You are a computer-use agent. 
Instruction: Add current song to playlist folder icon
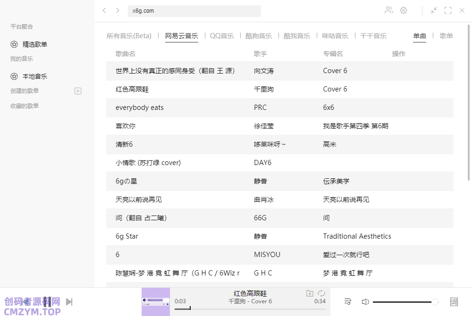(310, 293)
